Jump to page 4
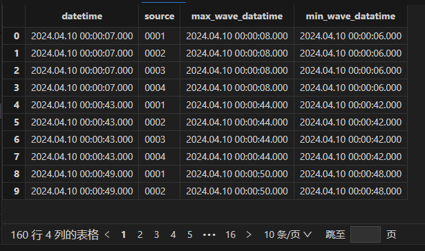The width and height of the screenshot is (425, 251). pyautogui.click(x=173, y=234)
